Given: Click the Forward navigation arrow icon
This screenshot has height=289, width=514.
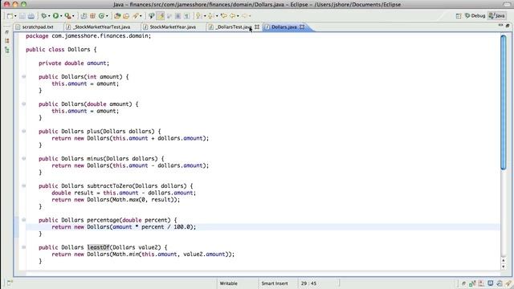Looking at the screenshot, I should click(x=244, y=16).
